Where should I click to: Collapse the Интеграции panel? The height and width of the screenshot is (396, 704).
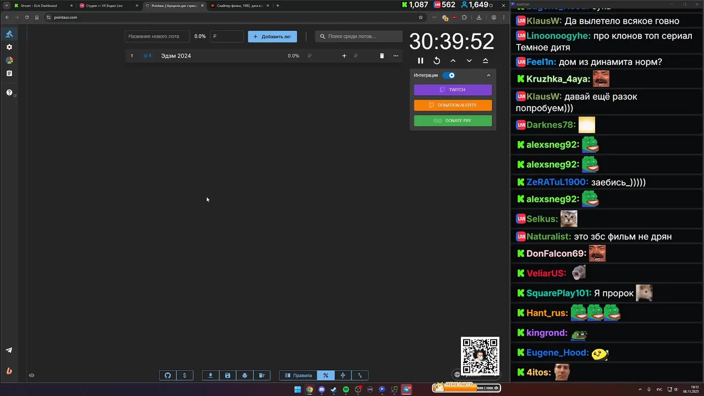488,75
